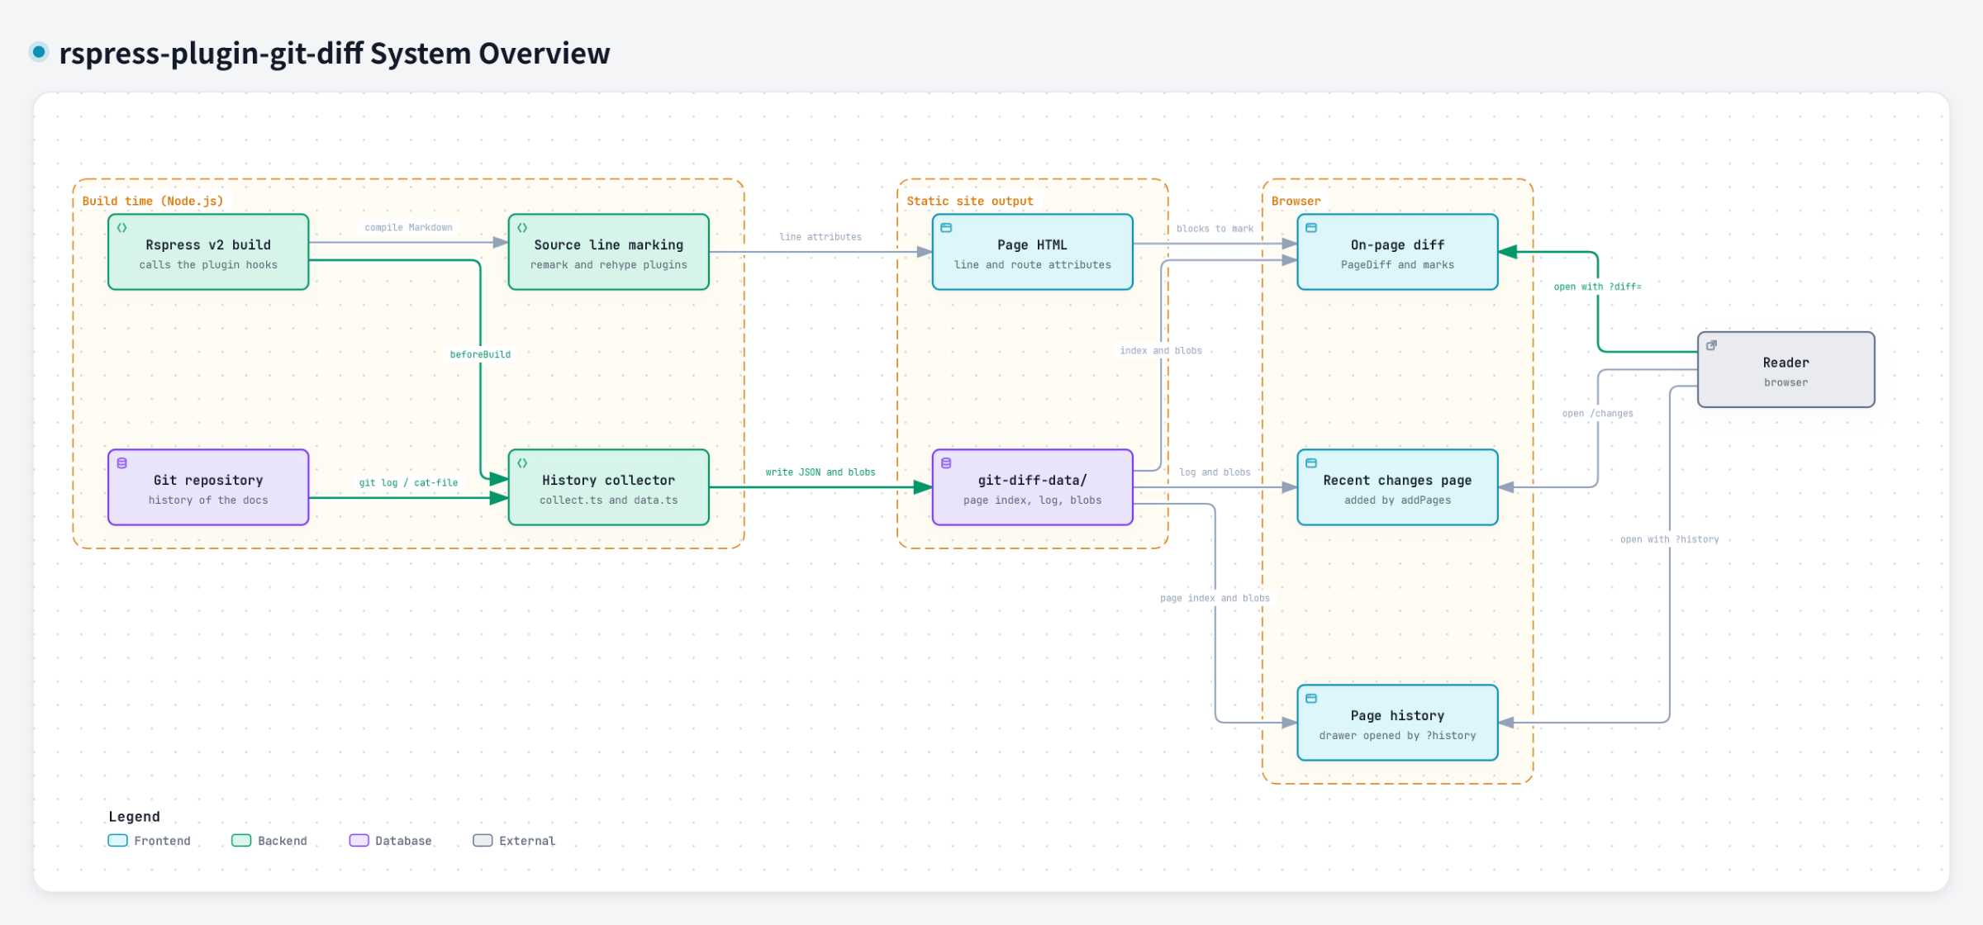Image resolution: width=1983 pixels, height=925 pixels.
Task: Click the code icon in Source line marking node
Action: pyautogui.click(x=522, y=228)
